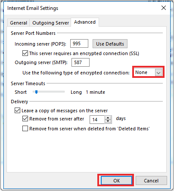Click the Cancel button

coord(151,181)
